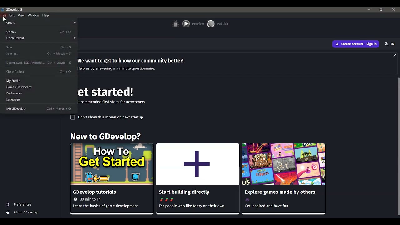Screen dimensions: 400x225
Task: Click the game controller icon on Explore card
Action: [247, 199]
